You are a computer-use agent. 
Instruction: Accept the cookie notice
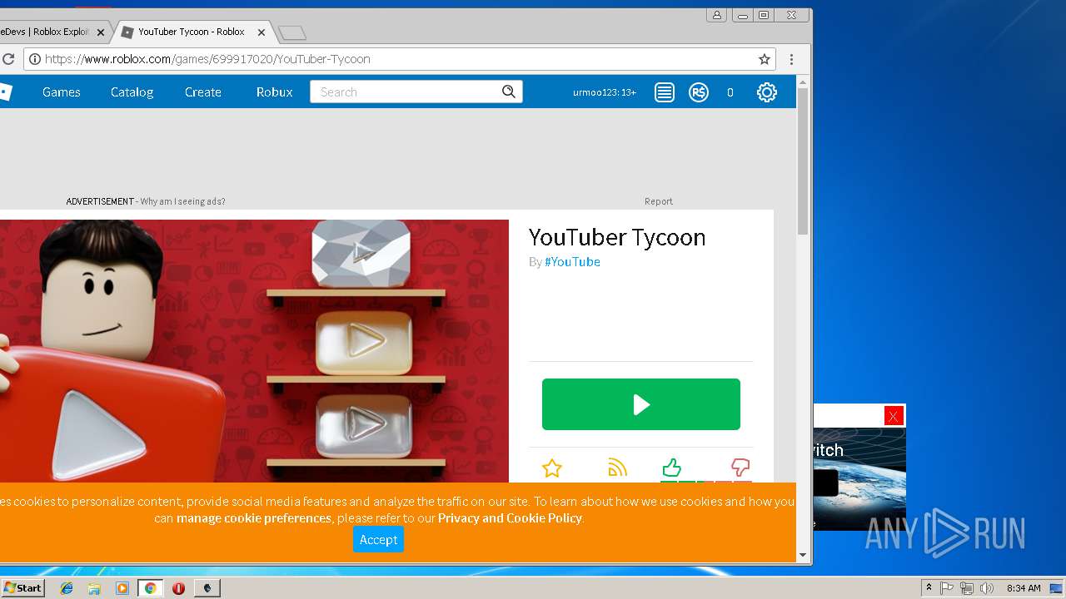tap(378, 540)
